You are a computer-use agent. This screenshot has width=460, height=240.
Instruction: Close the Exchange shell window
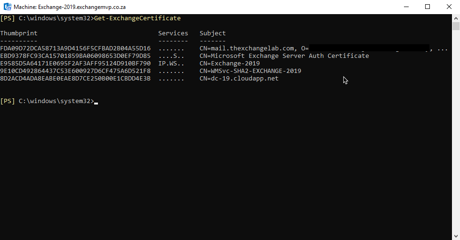(449, 7)
